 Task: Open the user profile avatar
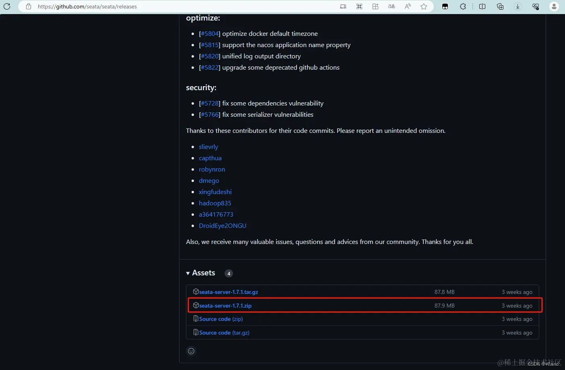pyautogui.click(x=554, y=6)
